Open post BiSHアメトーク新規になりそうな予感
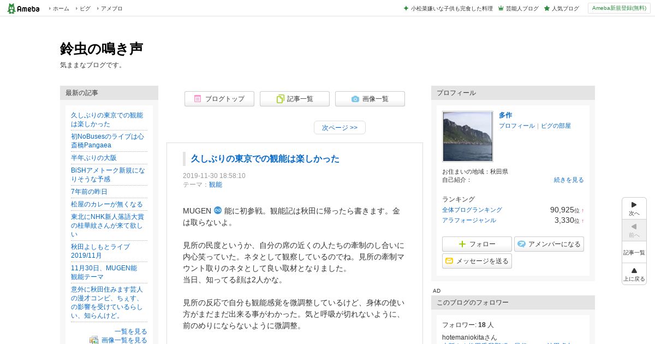The width and height of the screenshot is (655, 344). (108, 175)
